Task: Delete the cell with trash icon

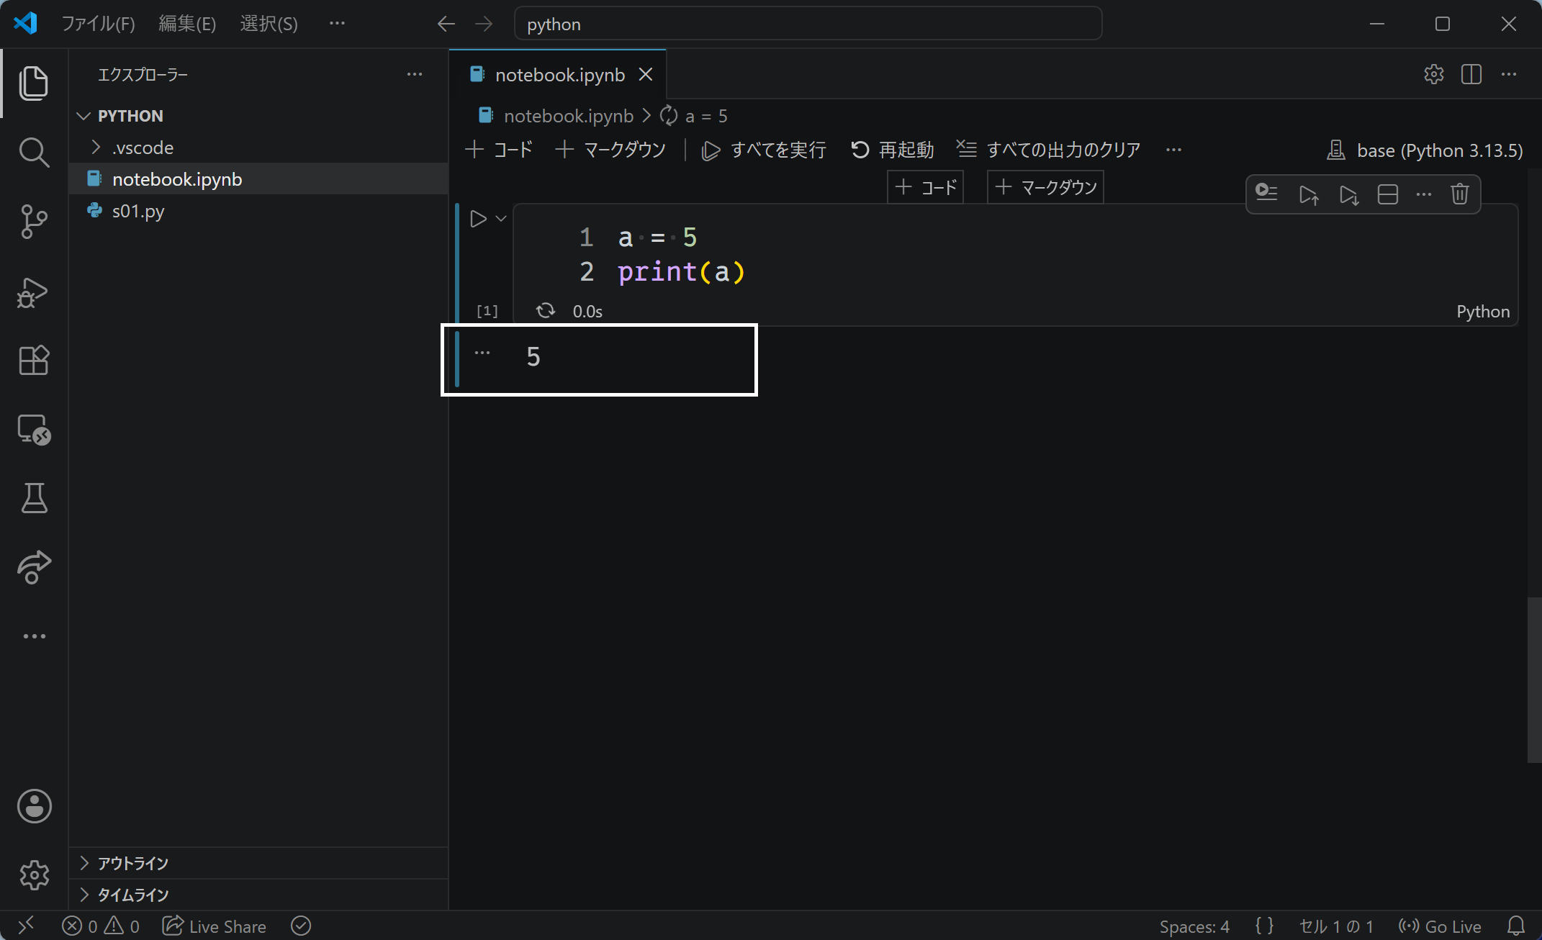Action: 1459,194
